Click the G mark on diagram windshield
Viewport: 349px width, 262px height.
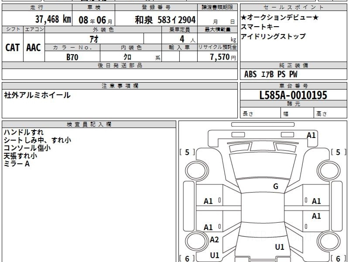276,187
